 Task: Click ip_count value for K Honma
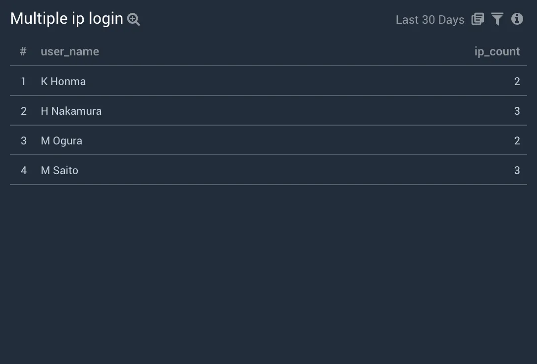coord(517,81)
